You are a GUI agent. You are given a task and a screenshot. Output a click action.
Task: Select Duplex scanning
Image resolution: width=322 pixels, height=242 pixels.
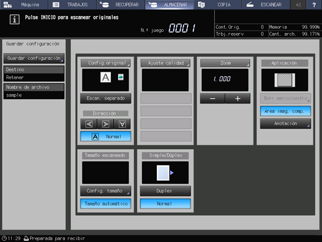pos(166,191)
